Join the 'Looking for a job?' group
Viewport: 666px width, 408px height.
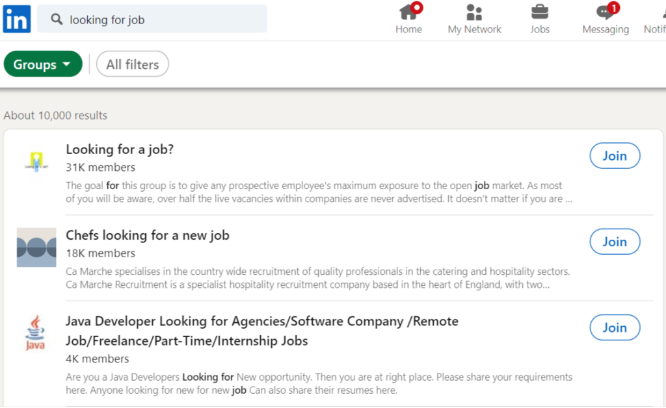point(614,155)
